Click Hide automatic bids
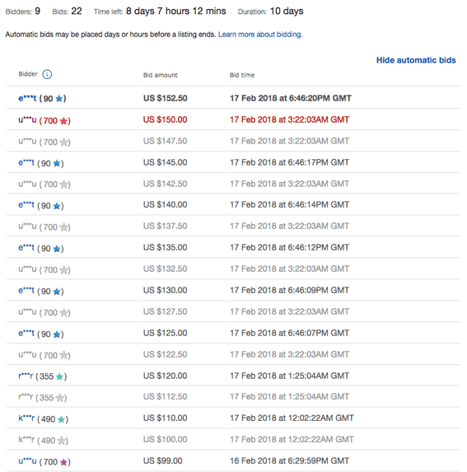Screen dimensions: 467x472 click(x=416, y=60)
